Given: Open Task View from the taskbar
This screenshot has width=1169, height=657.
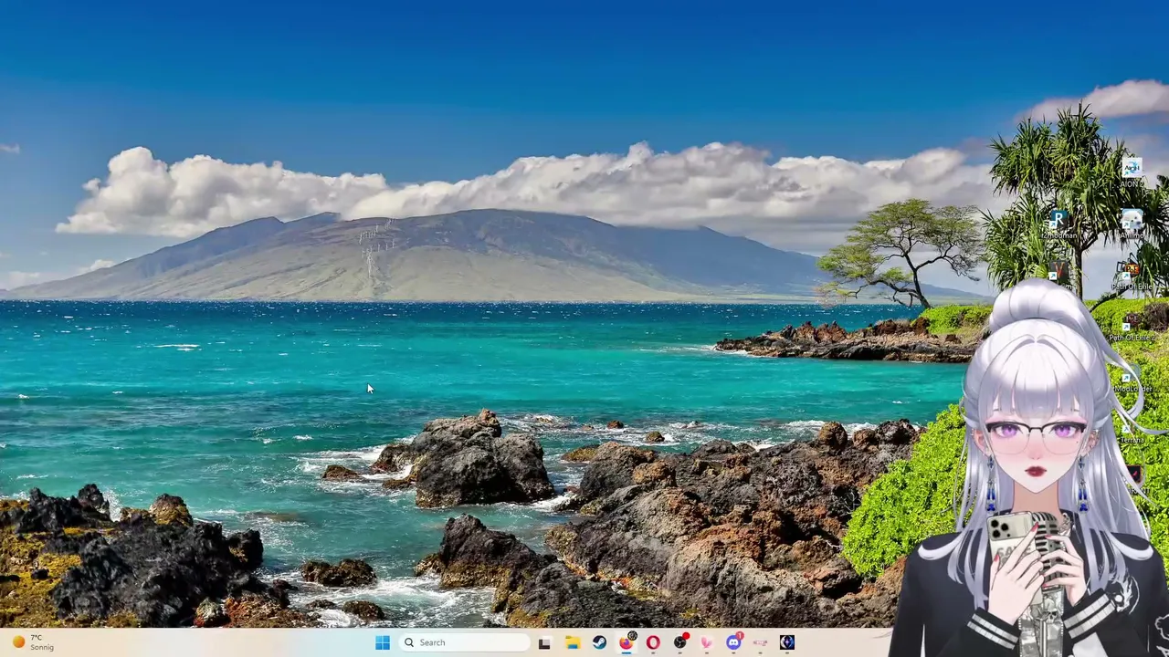Looking at the screenshot, I should coord(544,642).
